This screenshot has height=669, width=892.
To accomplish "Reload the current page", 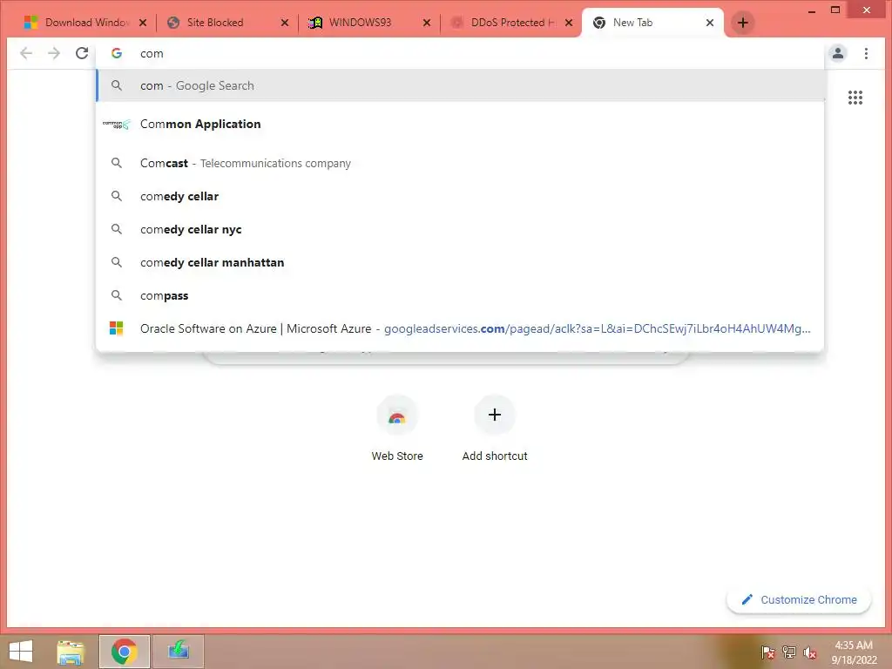I will 82,53.
